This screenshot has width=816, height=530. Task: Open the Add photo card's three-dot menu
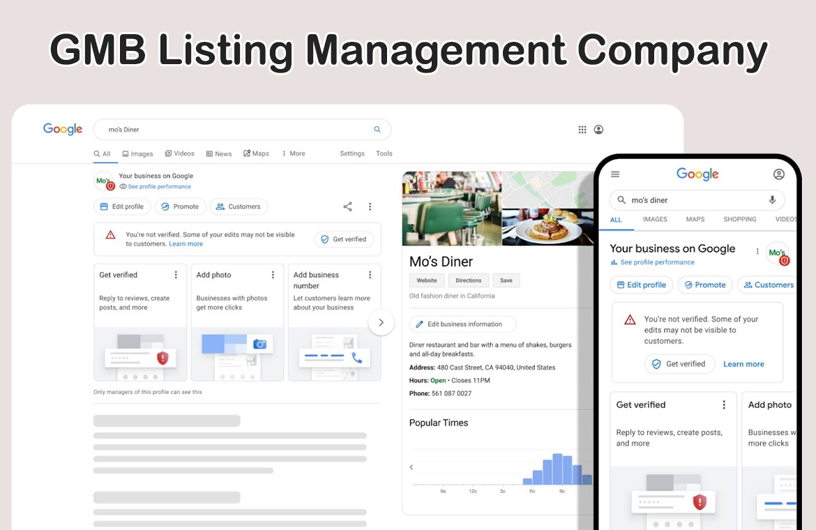pyautogui.click(x=273, y=275)
